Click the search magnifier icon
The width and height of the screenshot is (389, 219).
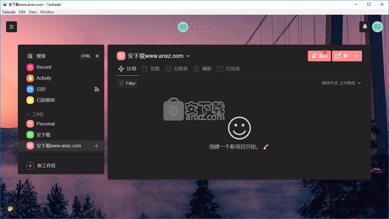click(30, 56)
